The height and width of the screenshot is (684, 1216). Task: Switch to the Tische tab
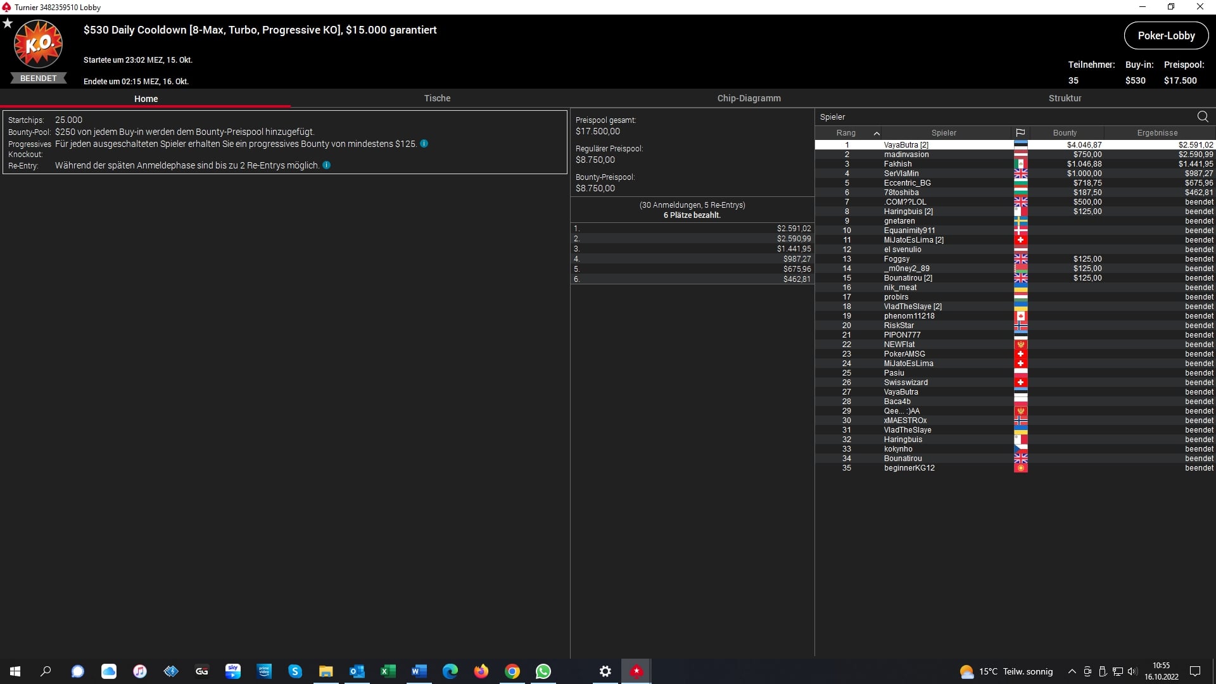437,98
